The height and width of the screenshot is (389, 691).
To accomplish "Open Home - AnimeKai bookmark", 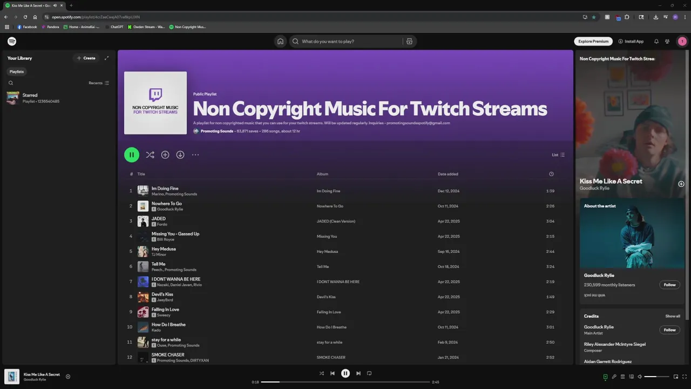I will (x=81, y=26).
